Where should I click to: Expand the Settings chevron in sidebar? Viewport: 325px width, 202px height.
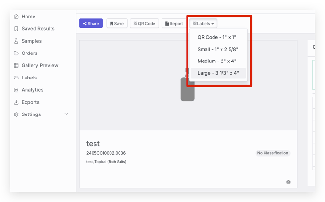pos(66,114)
